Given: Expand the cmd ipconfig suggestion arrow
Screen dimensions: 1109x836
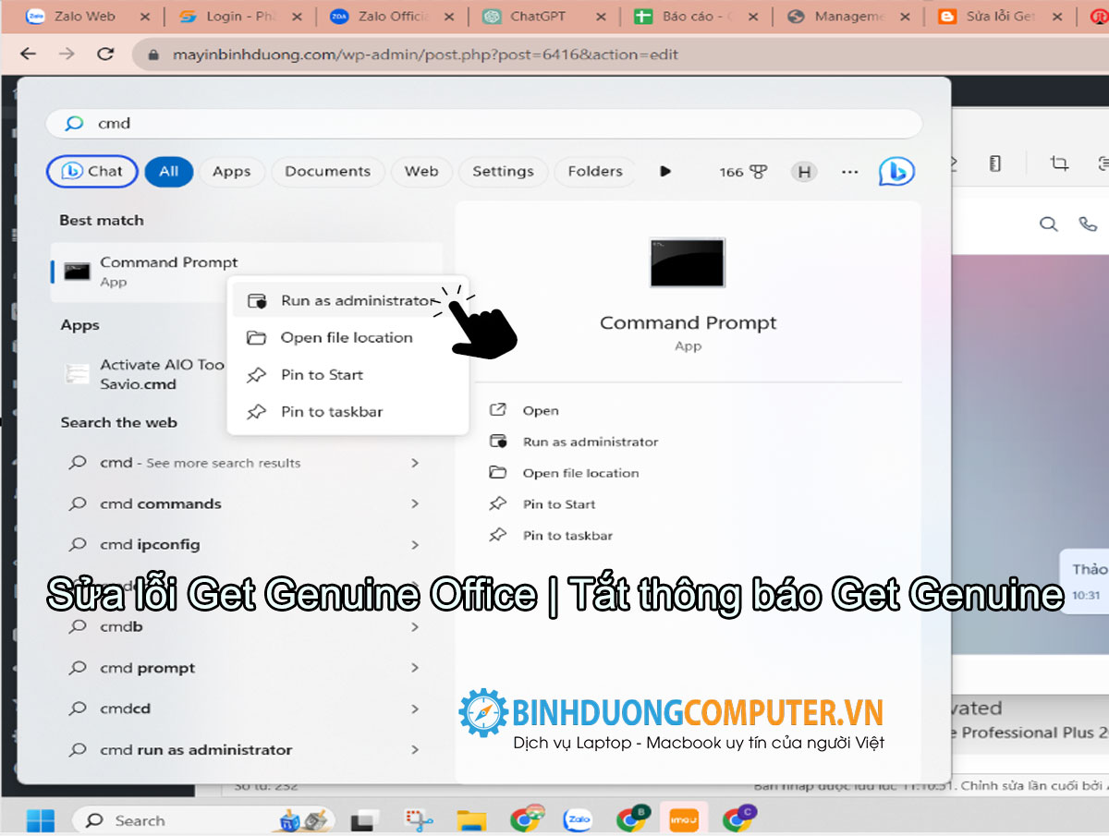Looking at the screenshot, I should [x=414, y=544].
